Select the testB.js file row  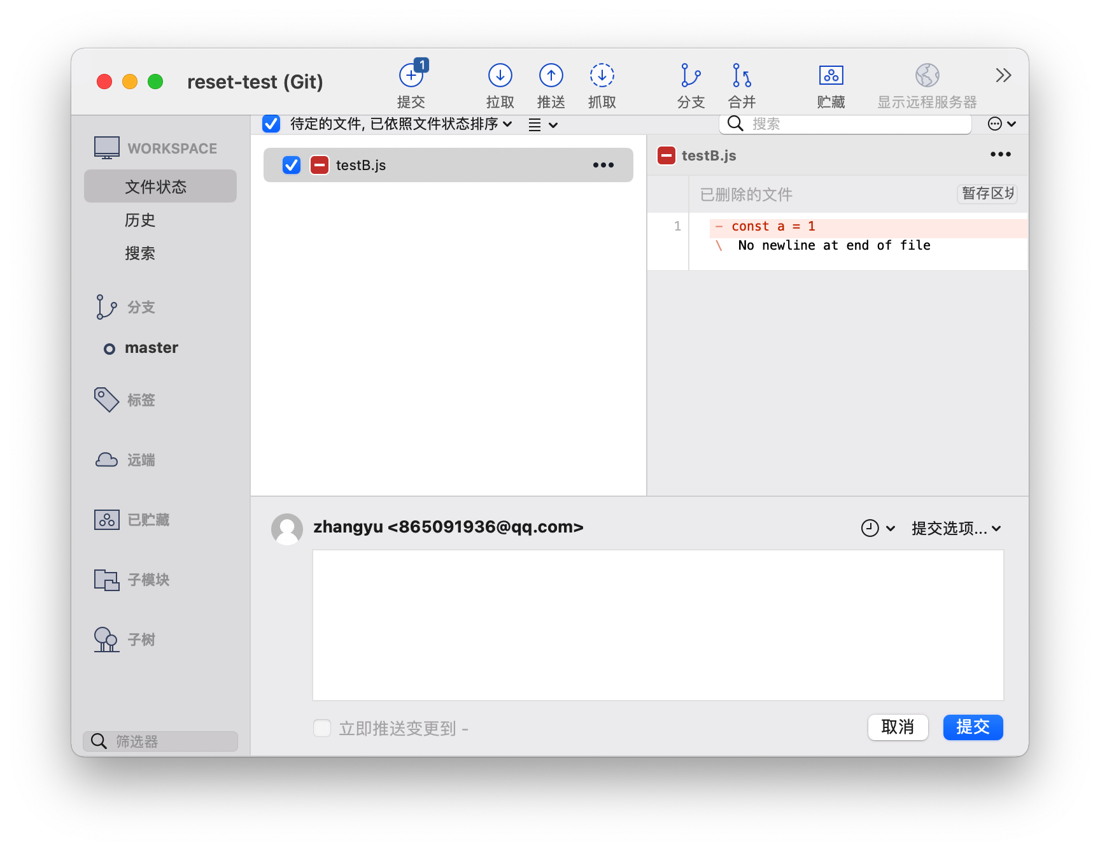448,165
